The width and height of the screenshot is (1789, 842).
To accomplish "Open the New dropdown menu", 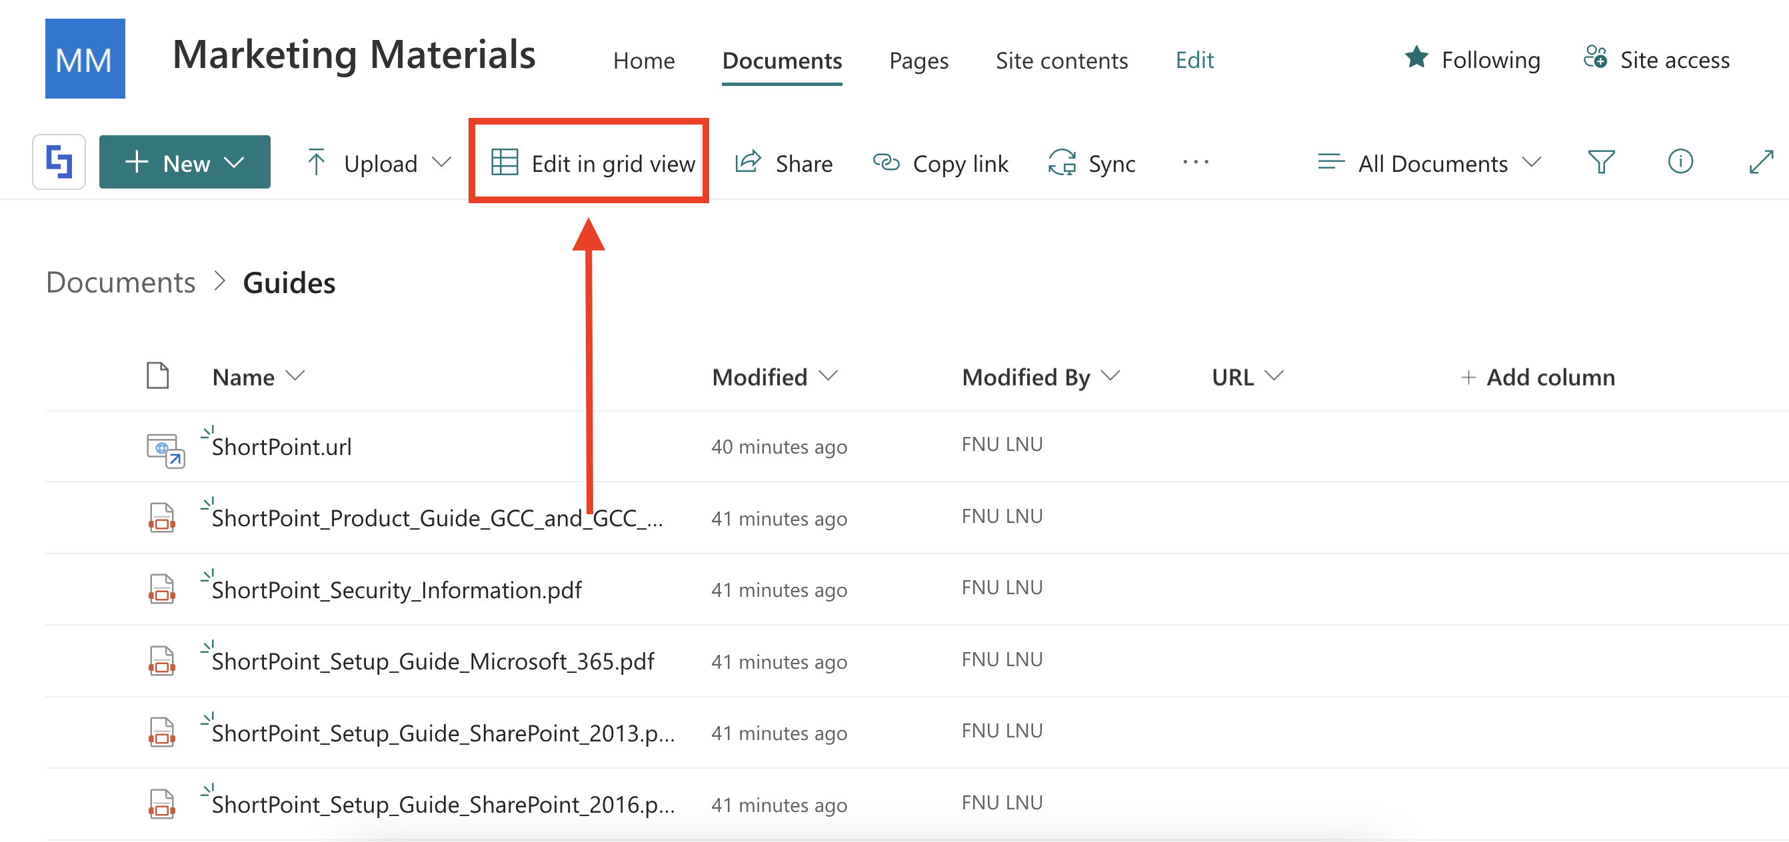I will pyautogui.click(x=185, y=163).
